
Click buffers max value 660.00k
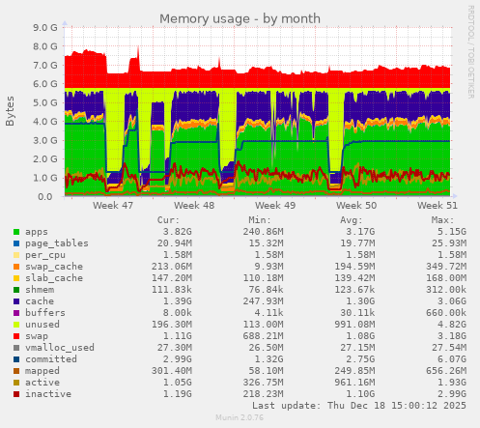446,313
